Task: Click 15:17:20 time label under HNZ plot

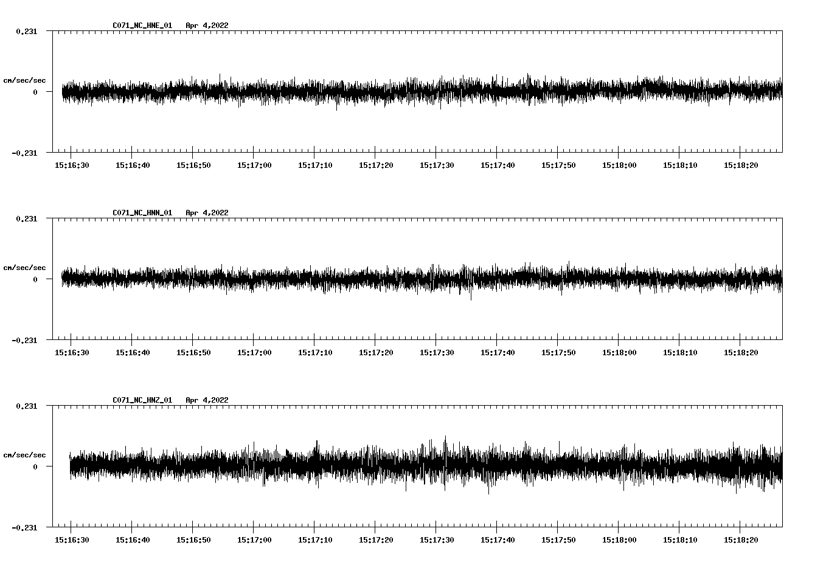Action: tap(376, 540)
